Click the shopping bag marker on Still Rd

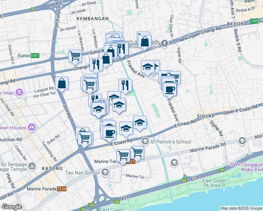(62, 84)
